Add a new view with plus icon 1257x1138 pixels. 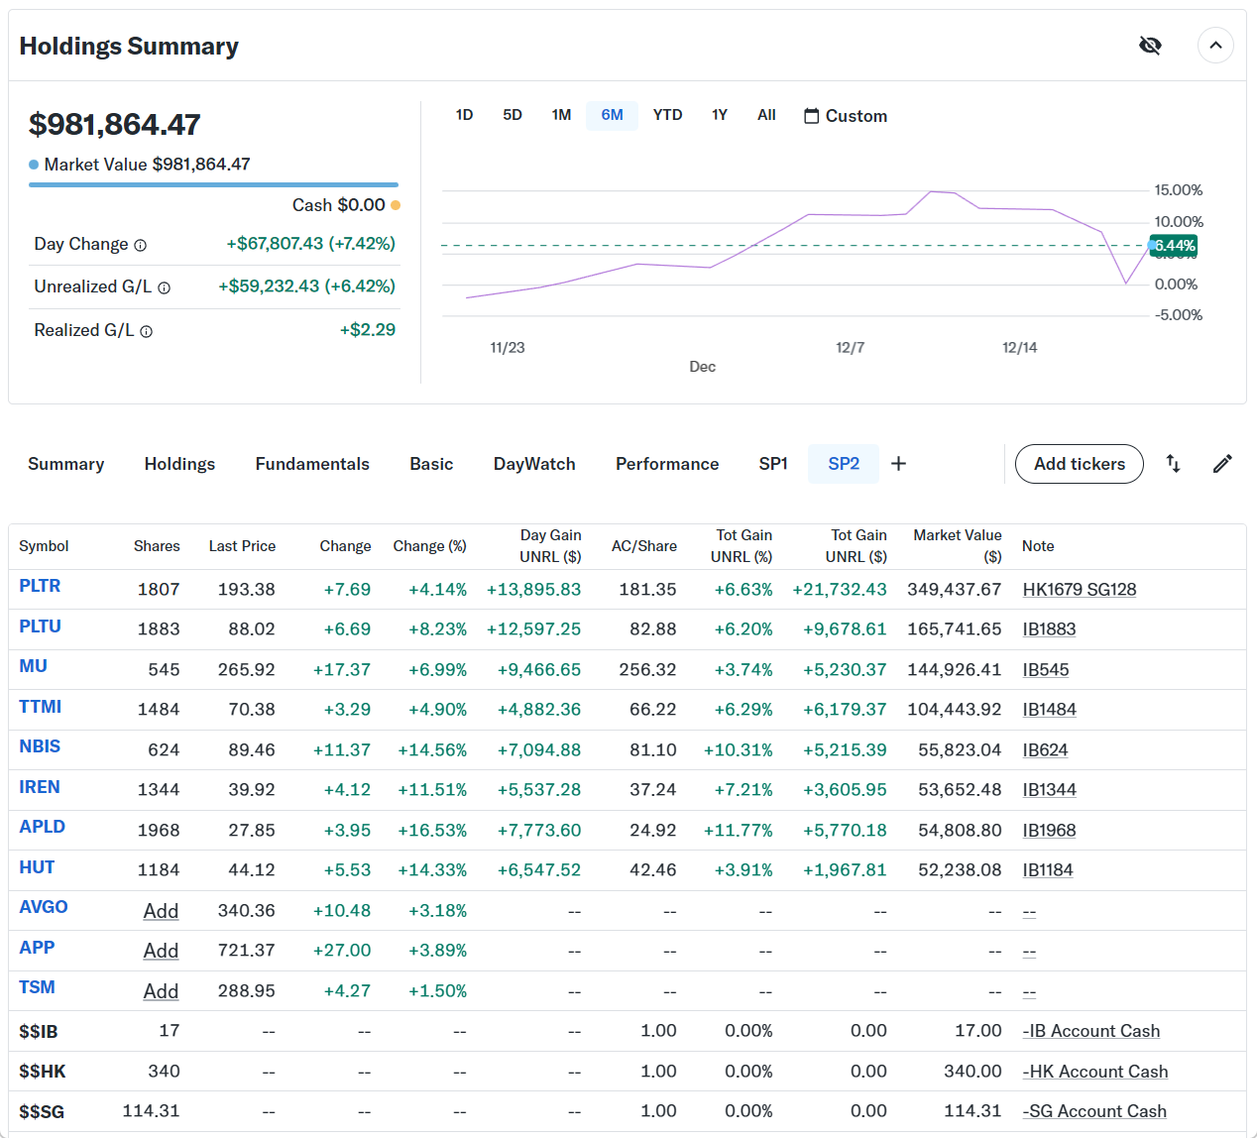click(x=898, y=464)
